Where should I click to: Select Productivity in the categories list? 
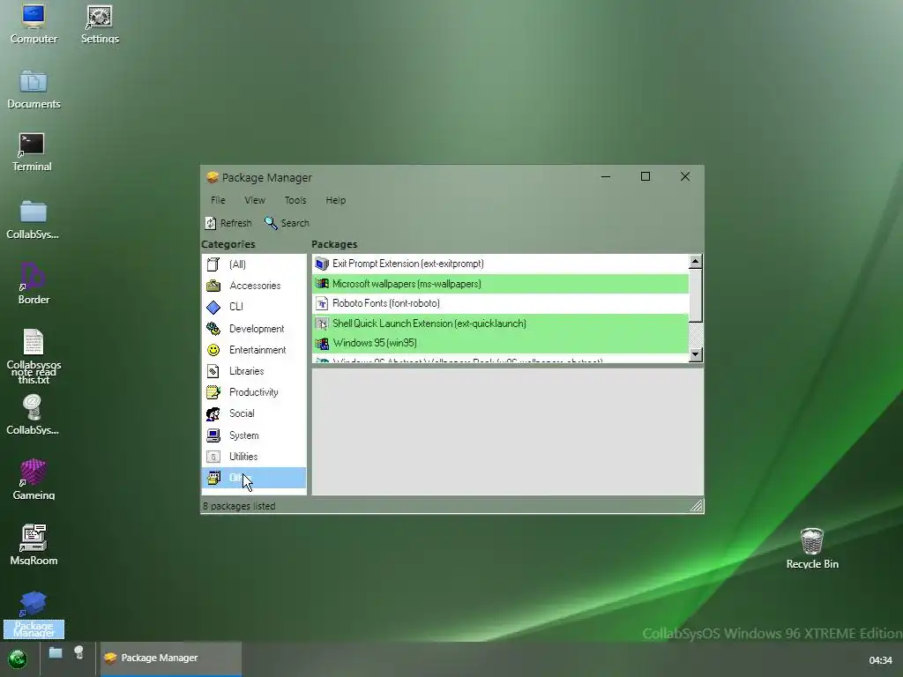click(x=253, y=392)
